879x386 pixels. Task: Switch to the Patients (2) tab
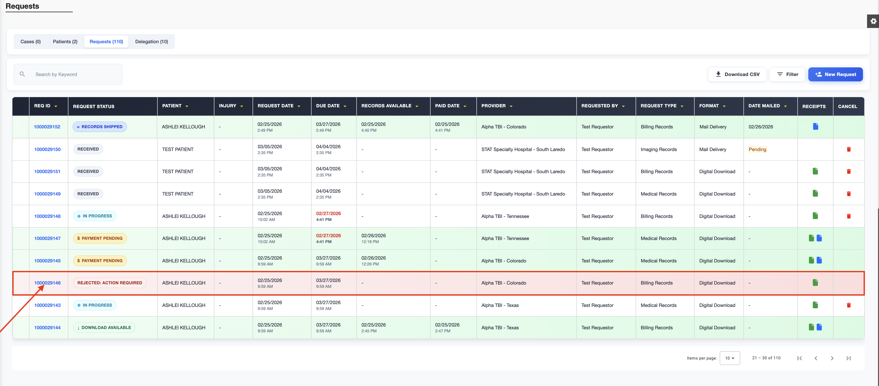pos(65,42)
